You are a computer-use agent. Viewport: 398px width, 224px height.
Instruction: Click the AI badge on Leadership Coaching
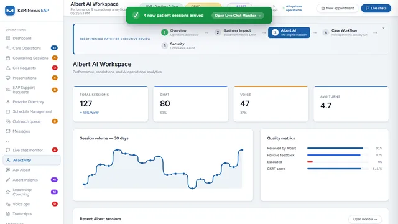tap(54, 192)
